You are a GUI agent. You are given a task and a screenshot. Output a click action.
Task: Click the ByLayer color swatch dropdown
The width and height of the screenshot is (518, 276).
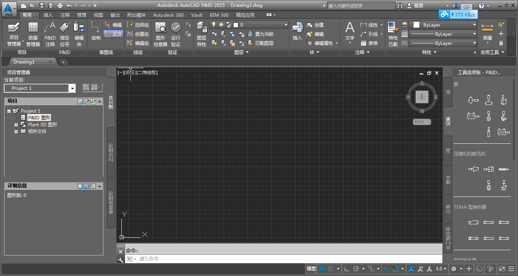443,25
